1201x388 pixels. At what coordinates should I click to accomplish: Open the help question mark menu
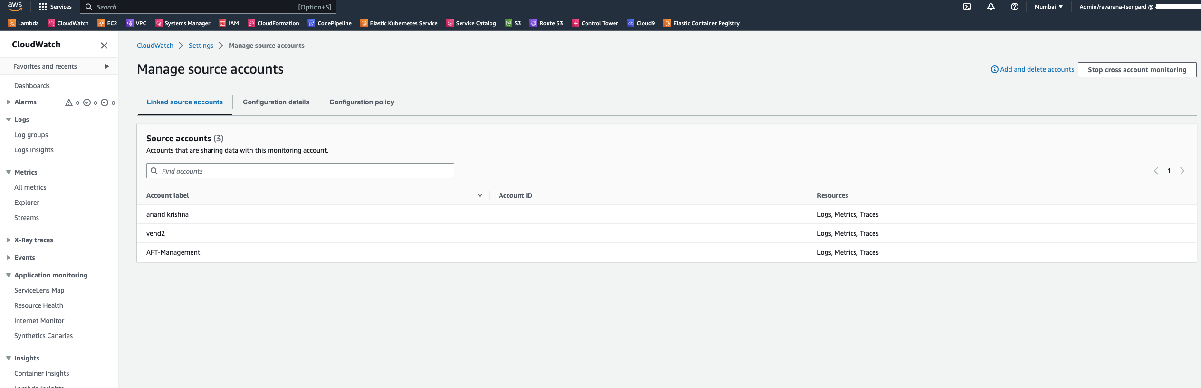click(x=1015, y=7)
